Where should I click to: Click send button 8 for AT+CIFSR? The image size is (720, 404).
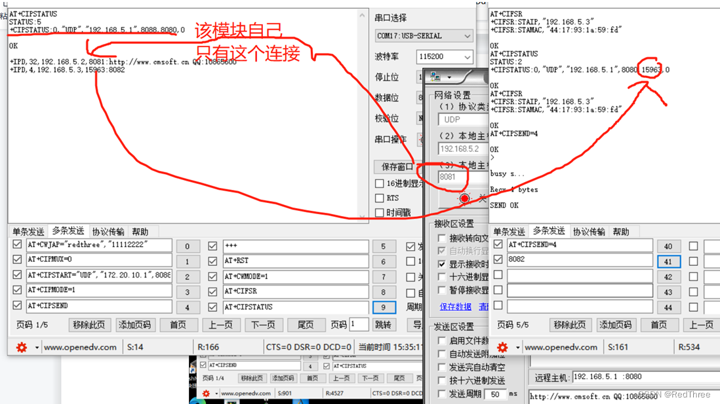click(384, 292)
